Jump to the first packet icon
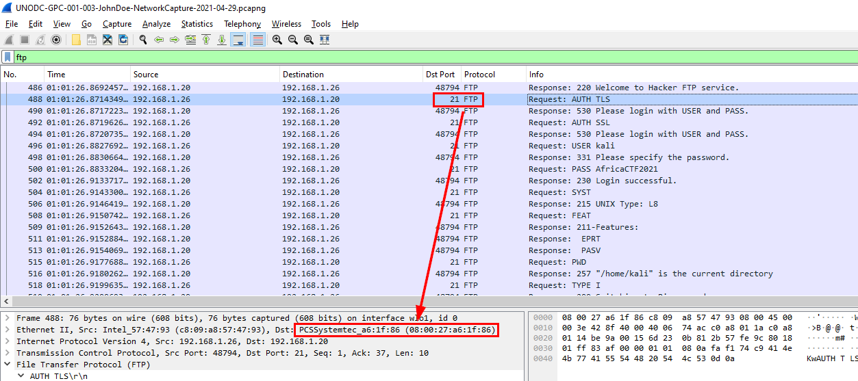This screenshot has height=381, width=858. pyautogui.click(x=206, y=40)
